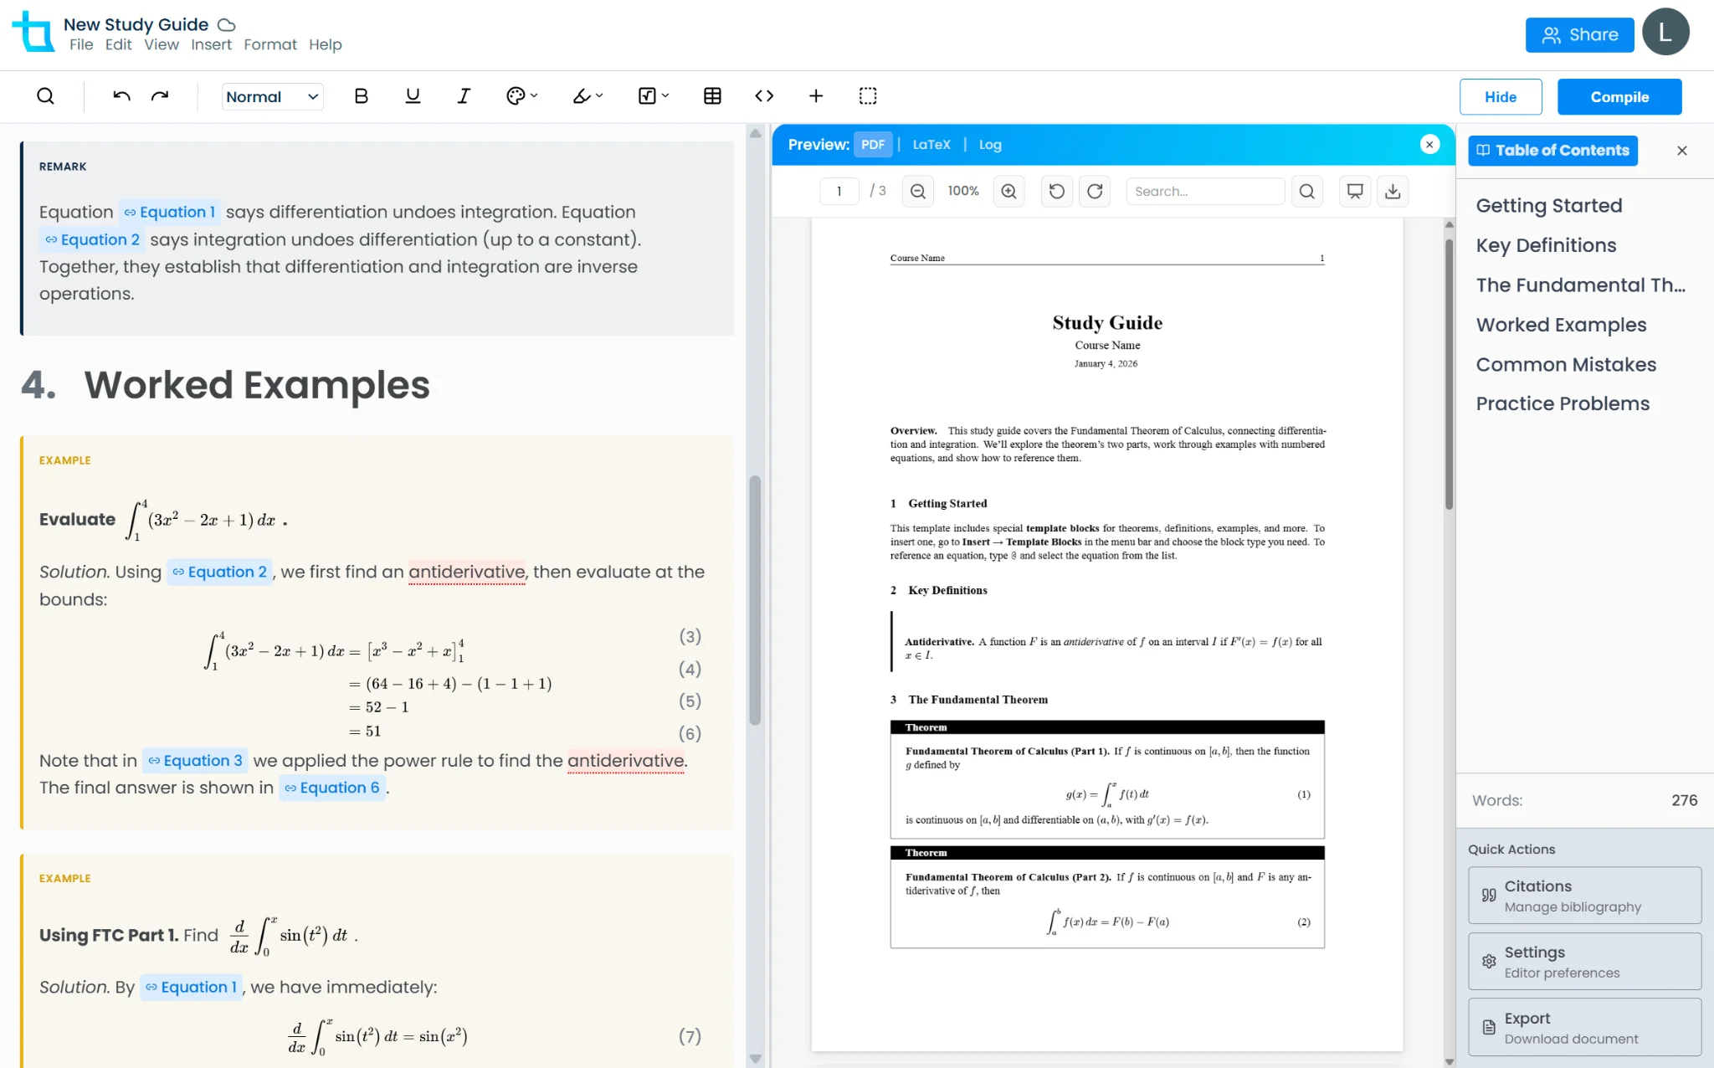Click the page number input field
This screenshot has width=1714, height=1068.
839,191
